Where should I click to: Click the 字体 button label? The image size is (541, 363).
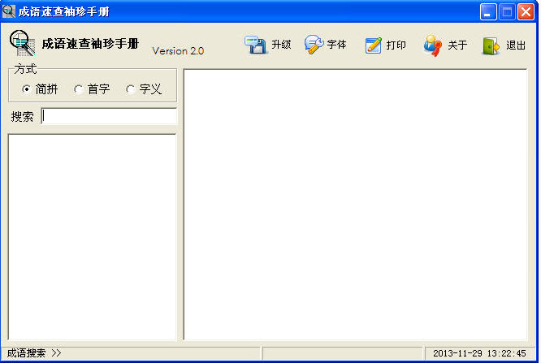point(336,45)
